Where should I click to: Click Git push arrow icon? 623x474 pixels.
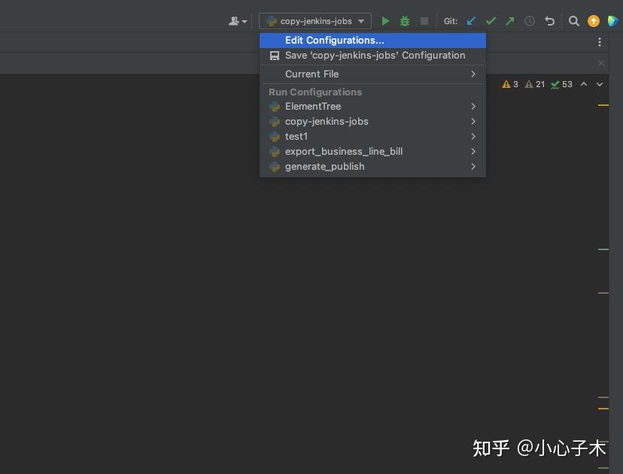pyautogui.click(x=510, y=21)
